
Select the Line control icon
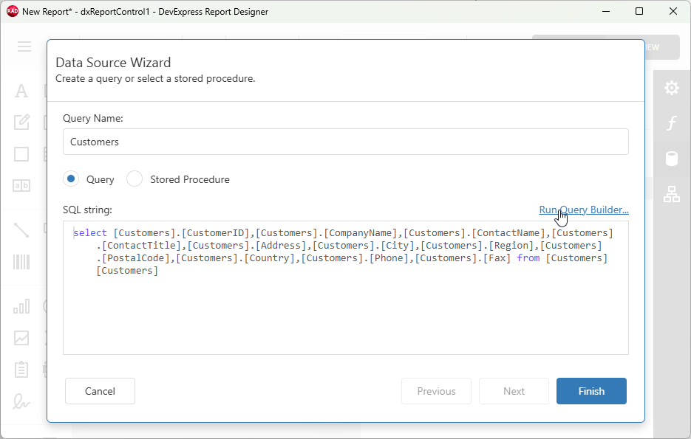coord(21,230)
